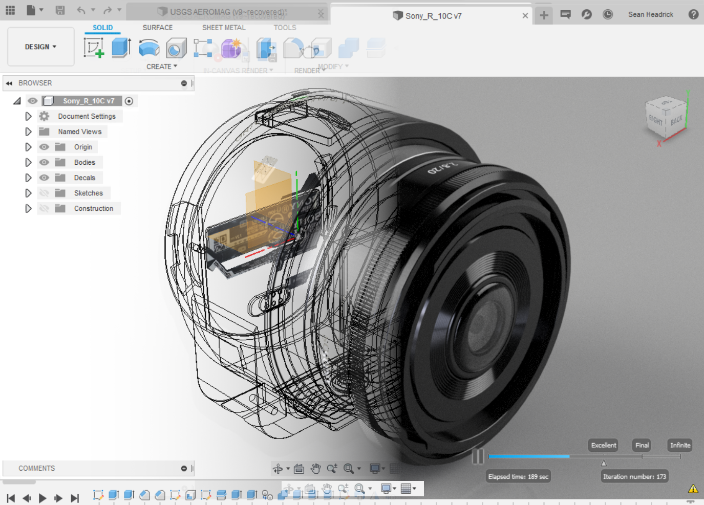This screenshot has width=704, height=505.
Task: Hide the Bodies folder
Action: (x=45, y=162)
